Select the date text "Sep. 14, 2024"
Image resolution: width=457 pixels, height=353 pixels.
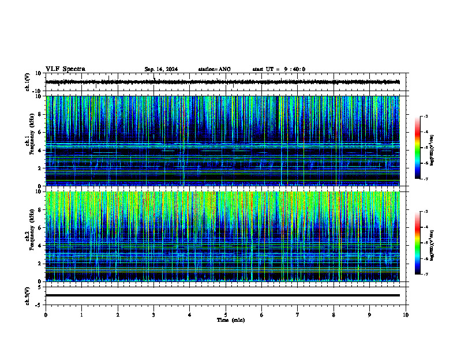[161, 69]
